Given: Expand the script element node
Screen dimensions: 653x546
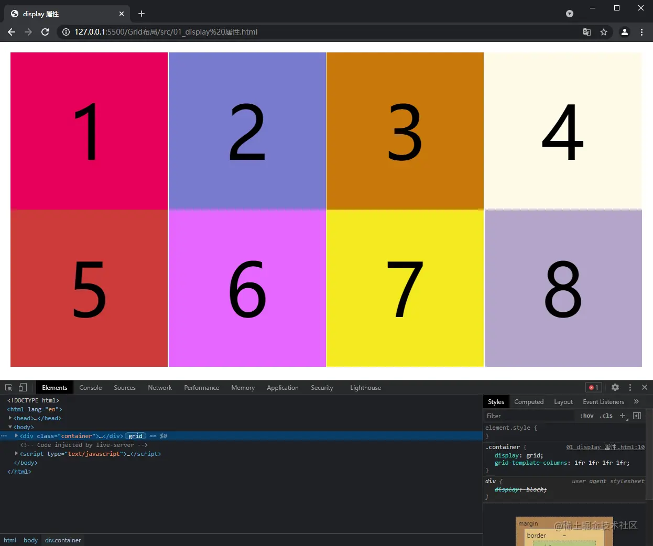Looking at the screenshot, I should (x=16, y=454).
